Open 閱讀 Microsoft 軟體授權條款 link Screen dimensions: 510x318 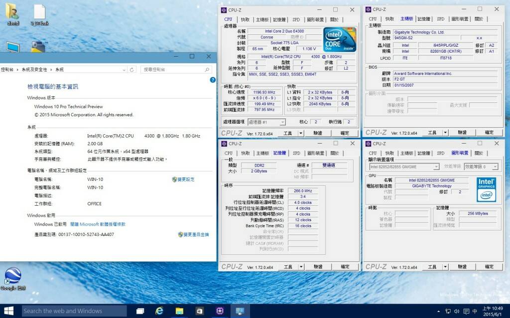point(98,224)
